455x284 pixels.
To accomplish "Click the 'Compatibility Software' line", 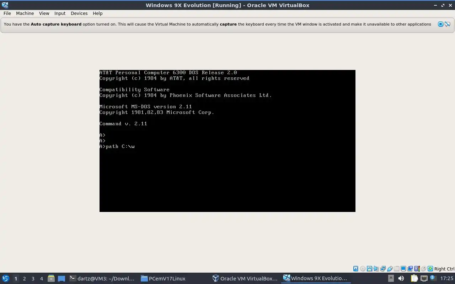I will pos(134,89).
